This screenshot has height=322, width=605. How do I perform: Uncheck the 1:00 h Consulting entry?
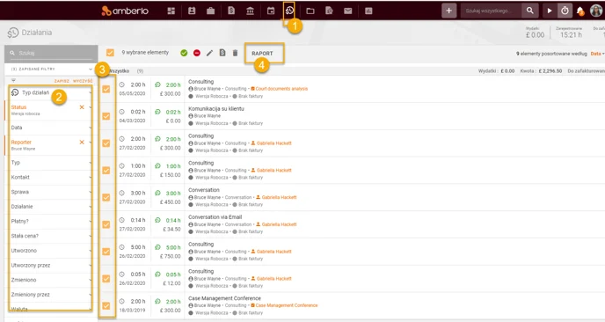pos(106,171)
